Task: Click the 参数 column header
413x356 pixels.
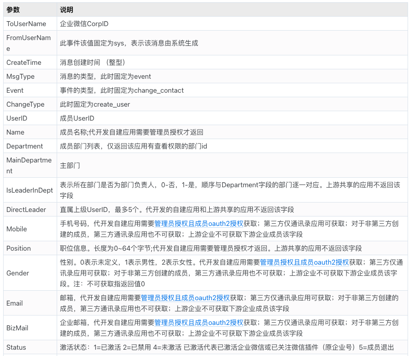Action: coord(30,10)
